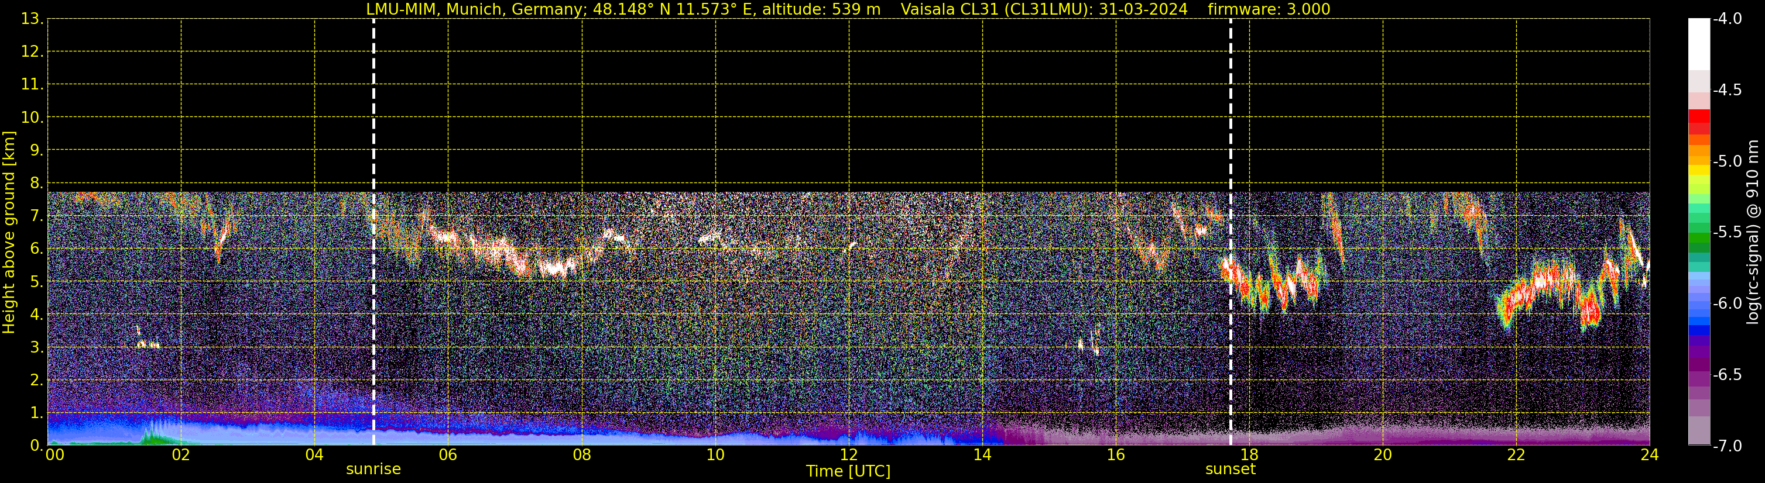Click the 5. tick label on the height axis
The height and width of the screenshot is (483, 1765).
pos(36,282)
